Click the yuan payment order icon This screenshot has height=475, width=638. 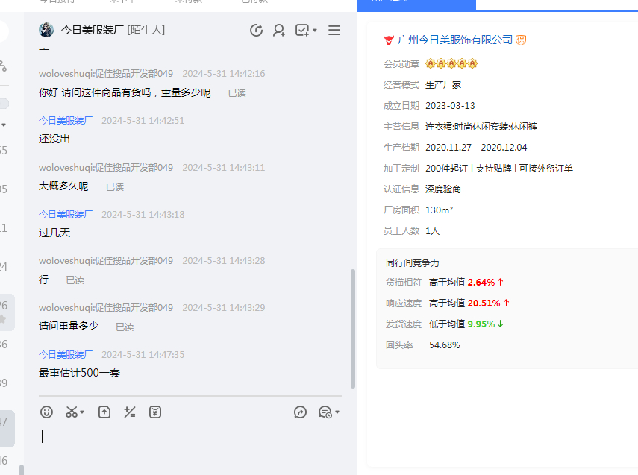pos(155,412)
